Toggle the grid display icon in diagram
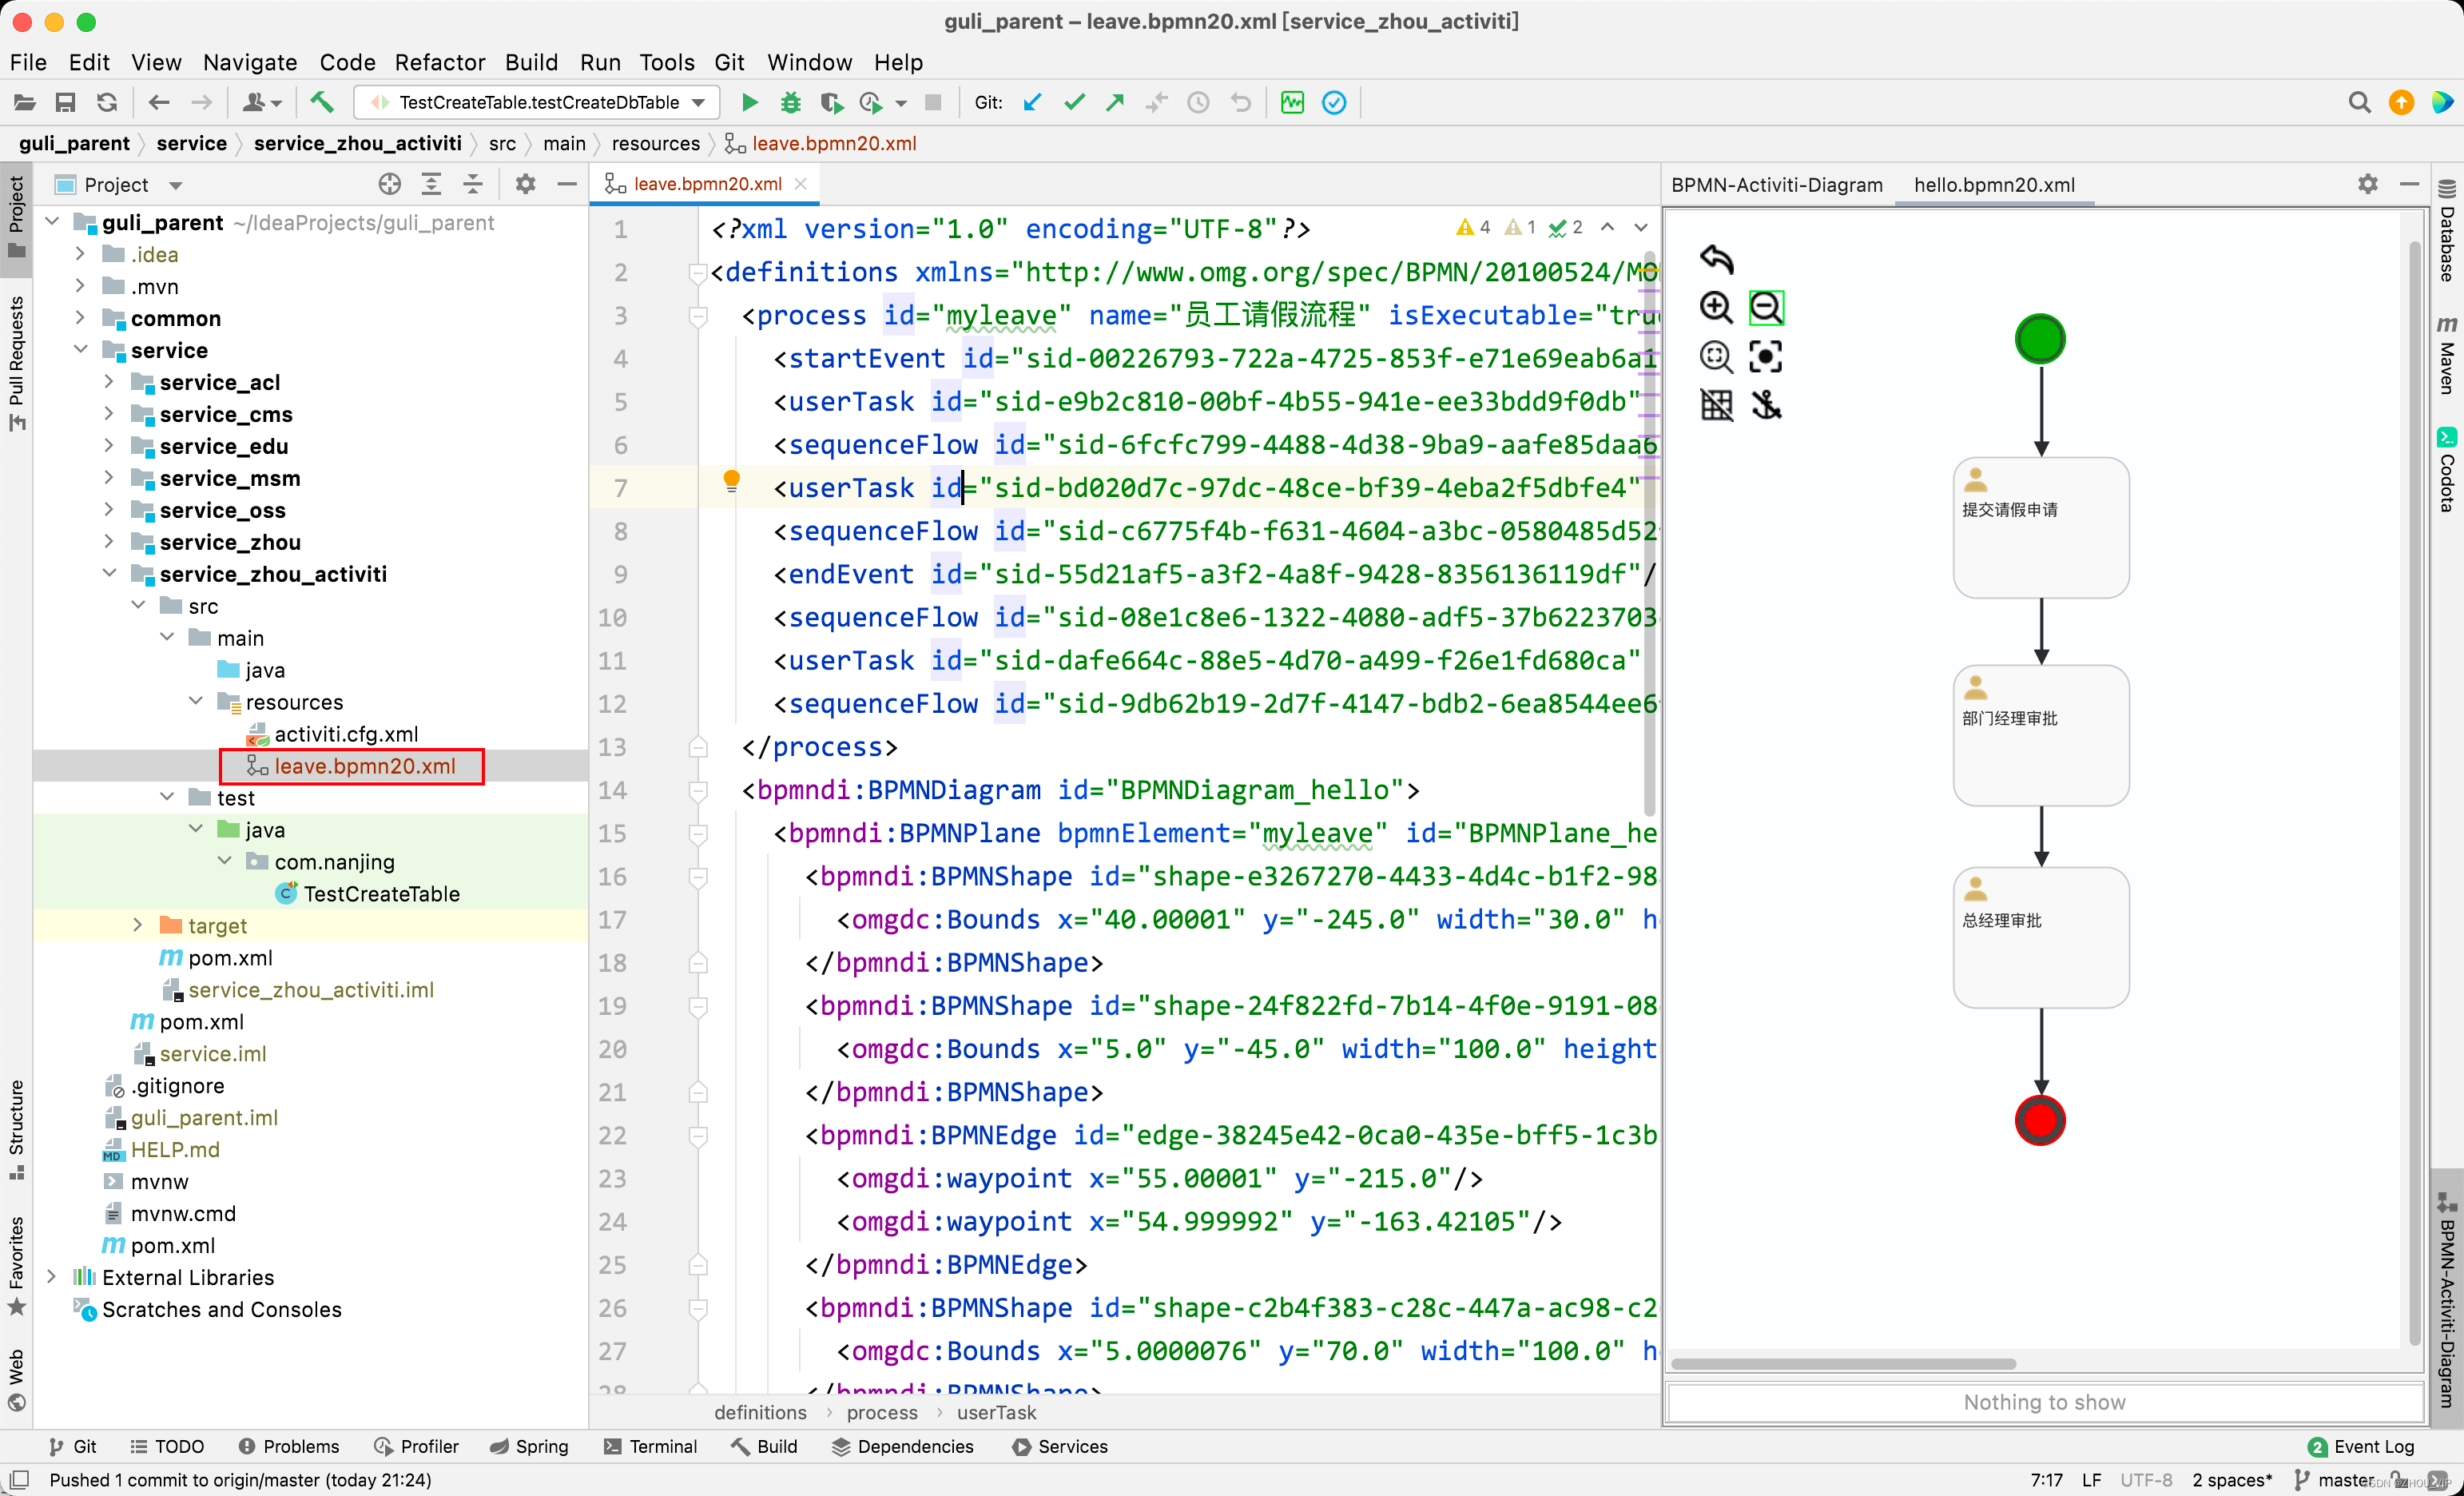 coord(1716,405)
